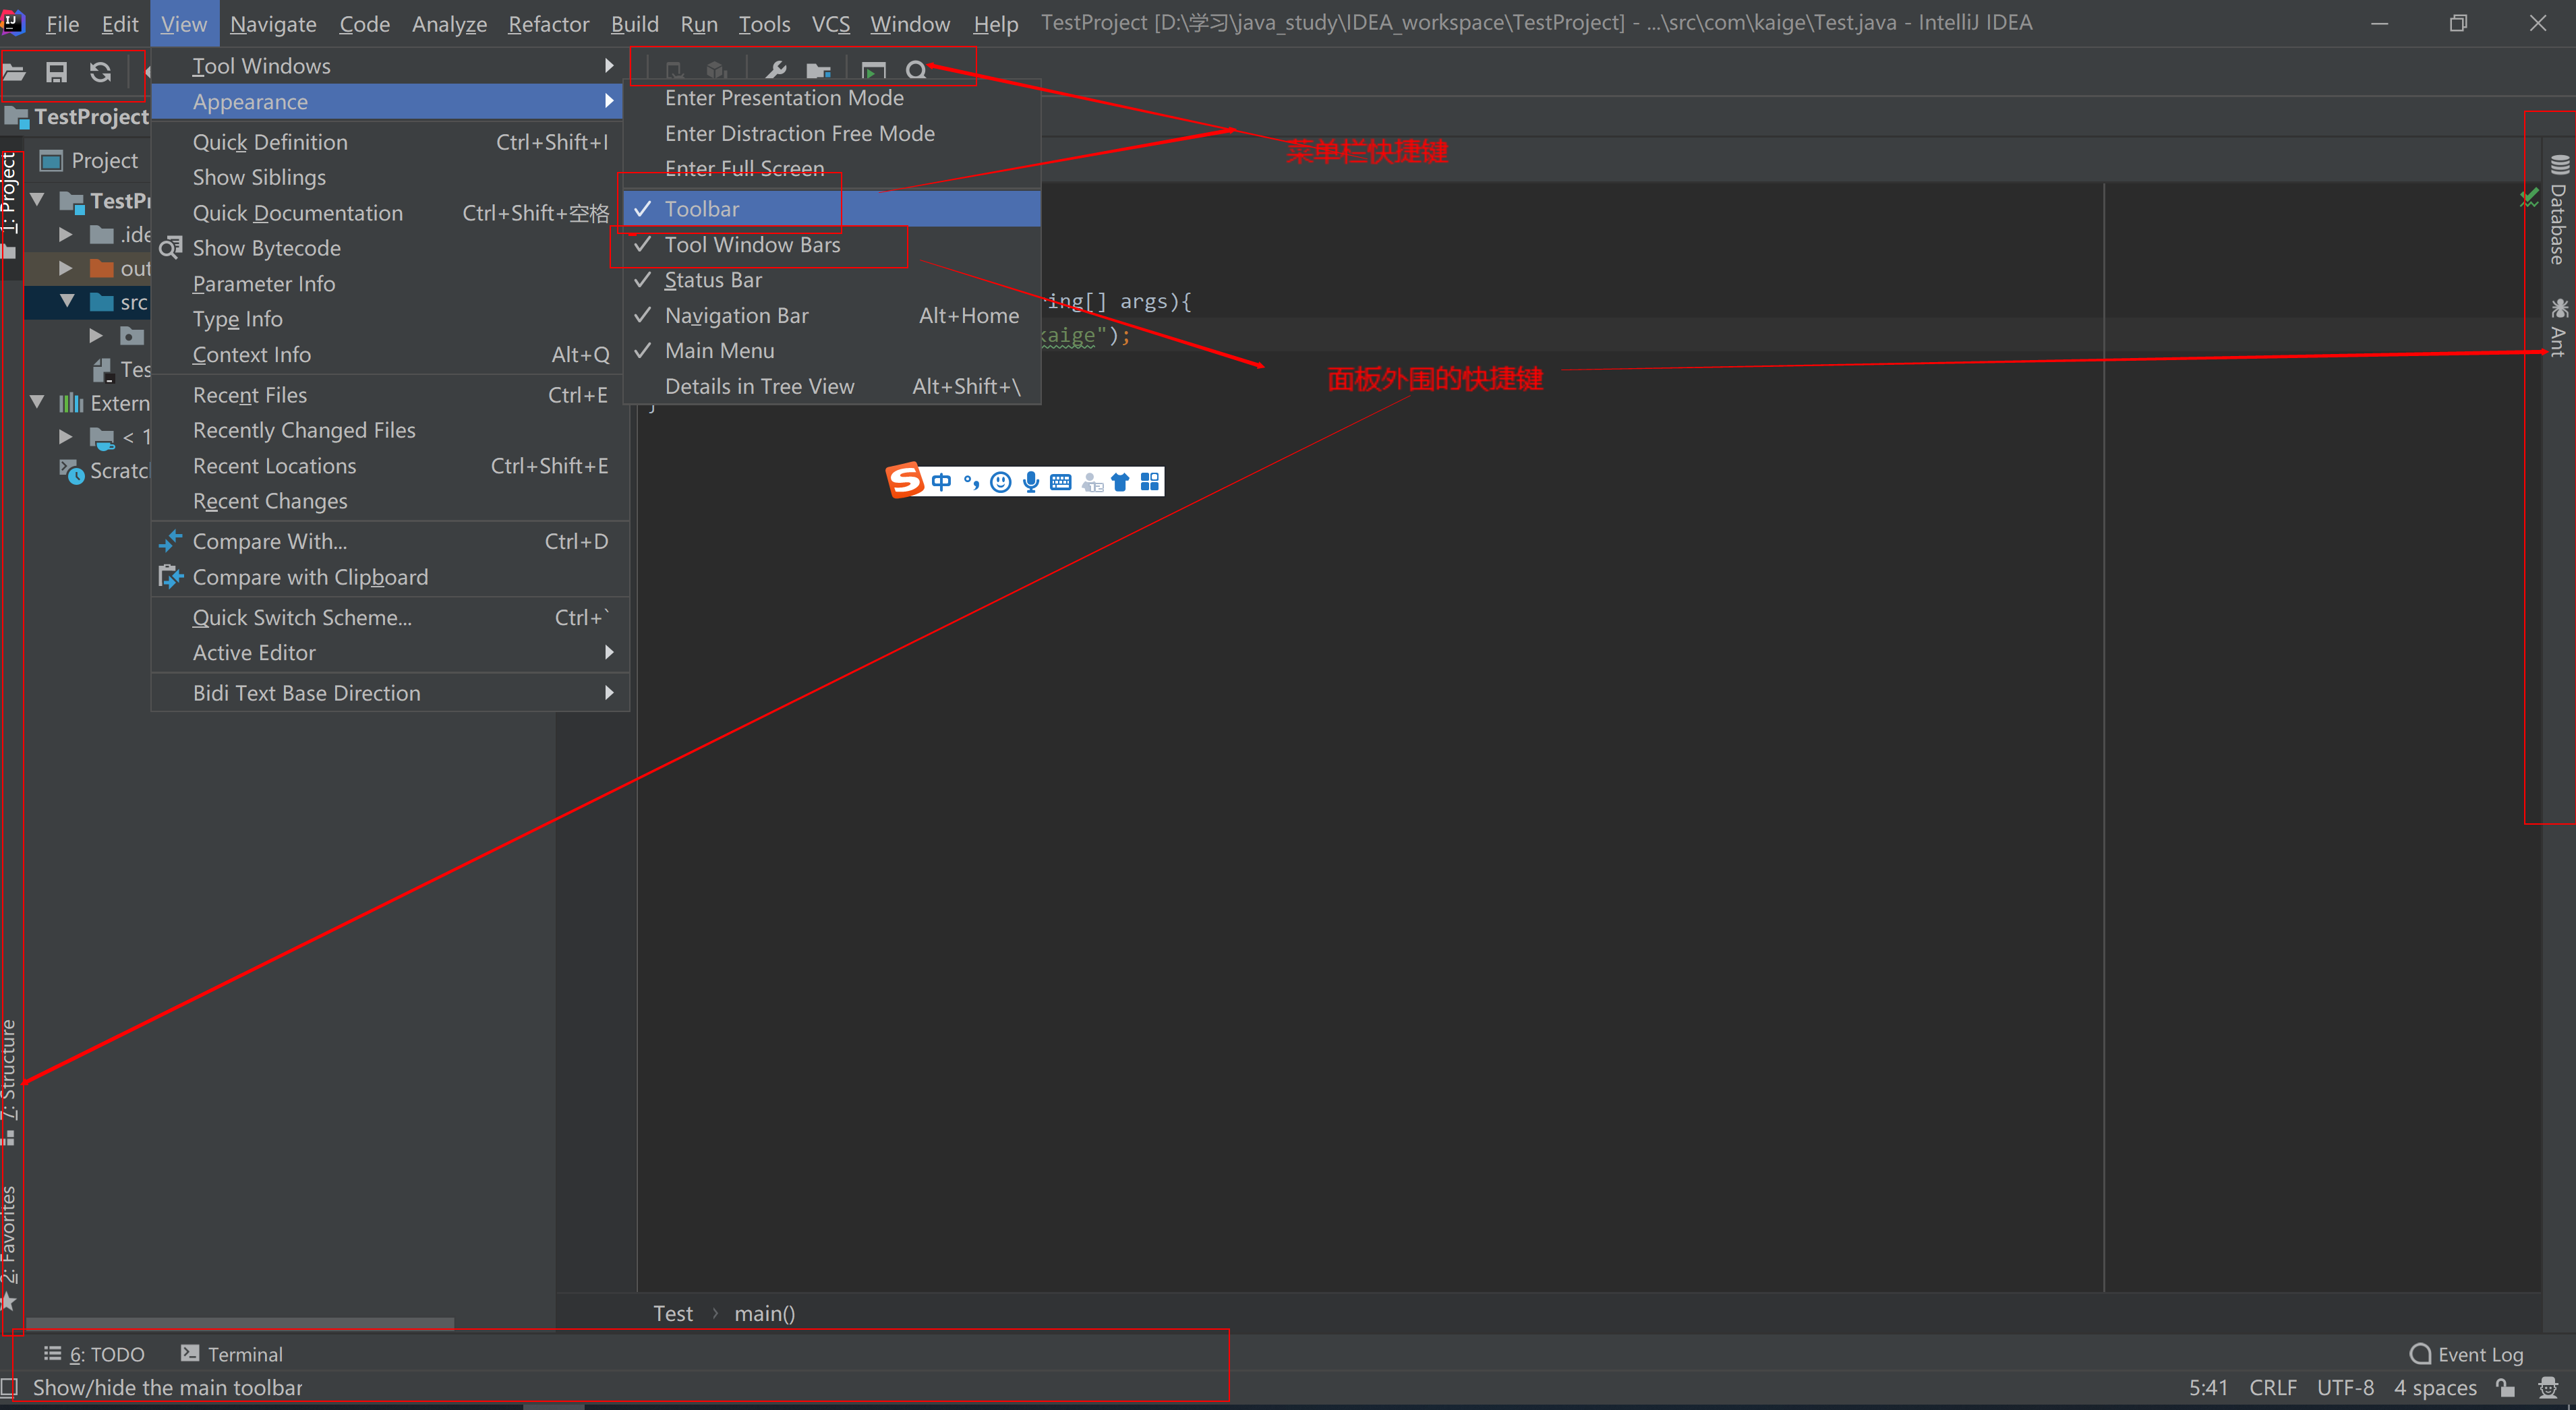Toggle file read-only lock in status bar
Viewport: 2576px width, 1410px height.
click(2505, 1388)
